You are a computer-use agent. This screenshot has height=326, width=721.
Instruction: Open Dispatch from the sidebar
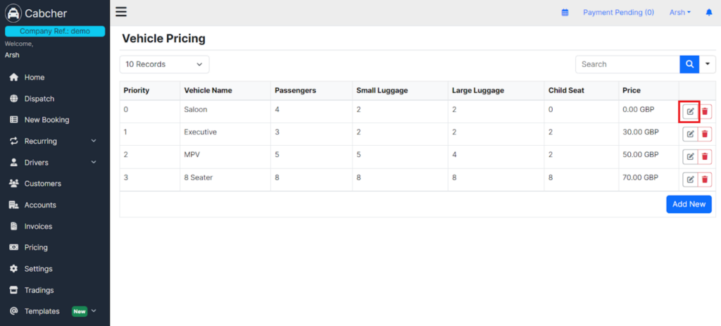(39, 99)
